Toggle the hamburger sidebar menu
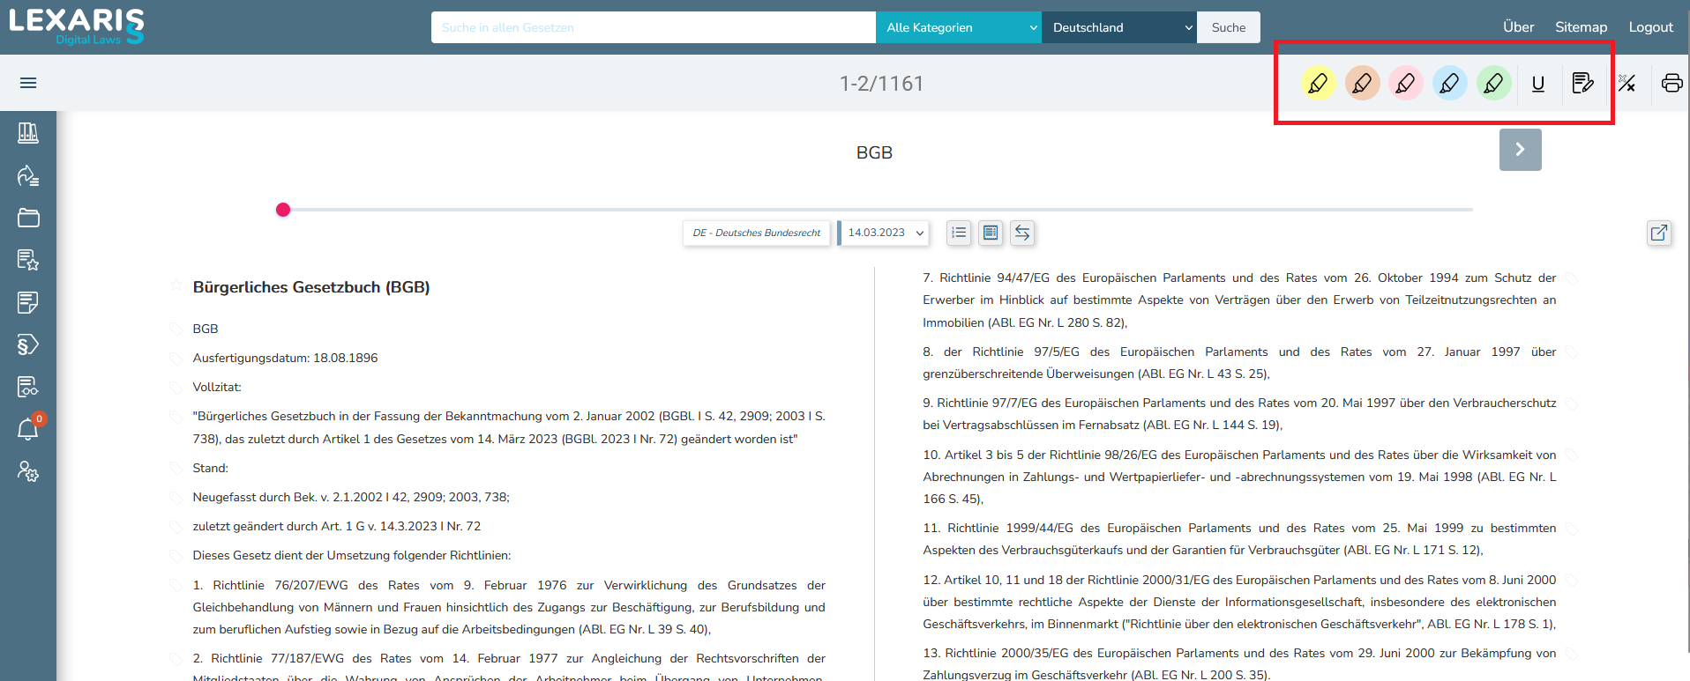1690x681 pixels. [28, 83]
